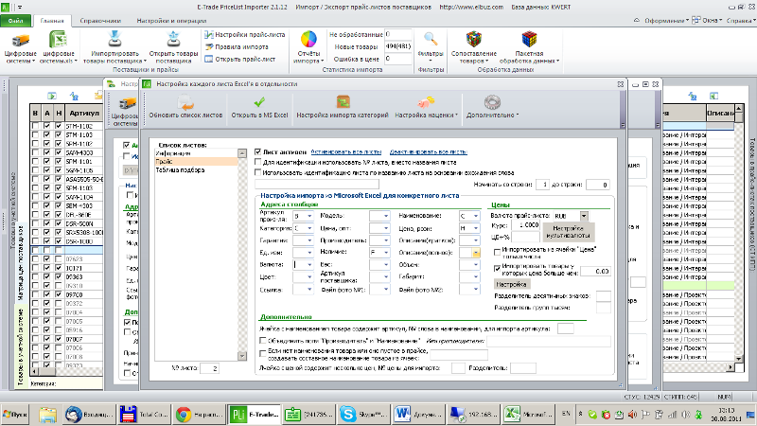The image size is (757, 426).
Task: Open the Цена, розн column dropdown
Action: click(476, 228)
